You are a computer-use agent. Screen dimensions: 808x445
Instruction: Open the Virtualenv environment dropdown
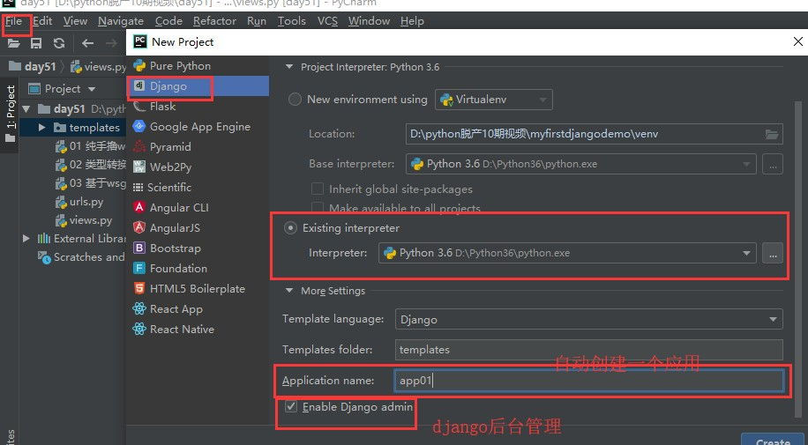pos(494,100)
